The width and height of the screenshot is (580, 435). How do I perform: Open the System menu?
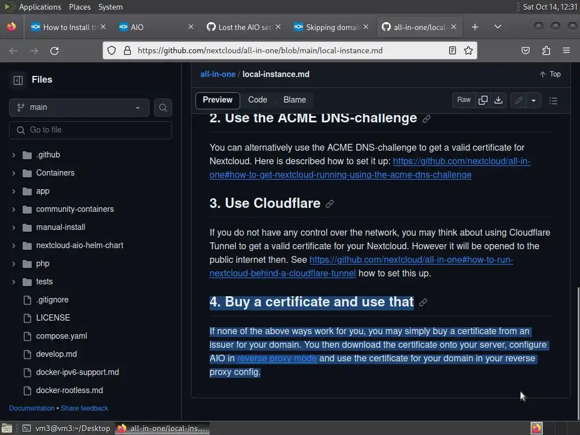(110, 7)
